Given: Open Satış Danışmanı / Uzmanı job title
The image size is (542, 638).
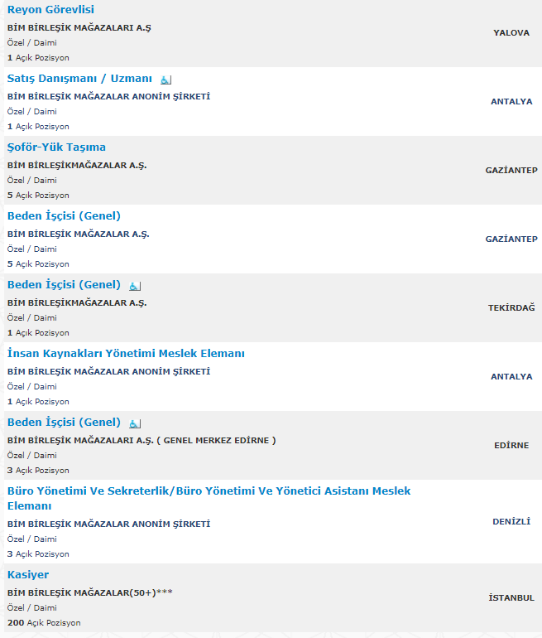Looking at the screenshot, I should [79, 78].
